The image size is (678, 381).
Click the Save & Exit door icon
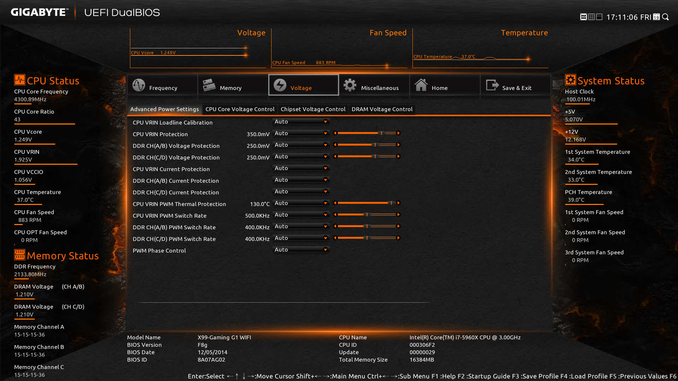(x=492, y=85)
